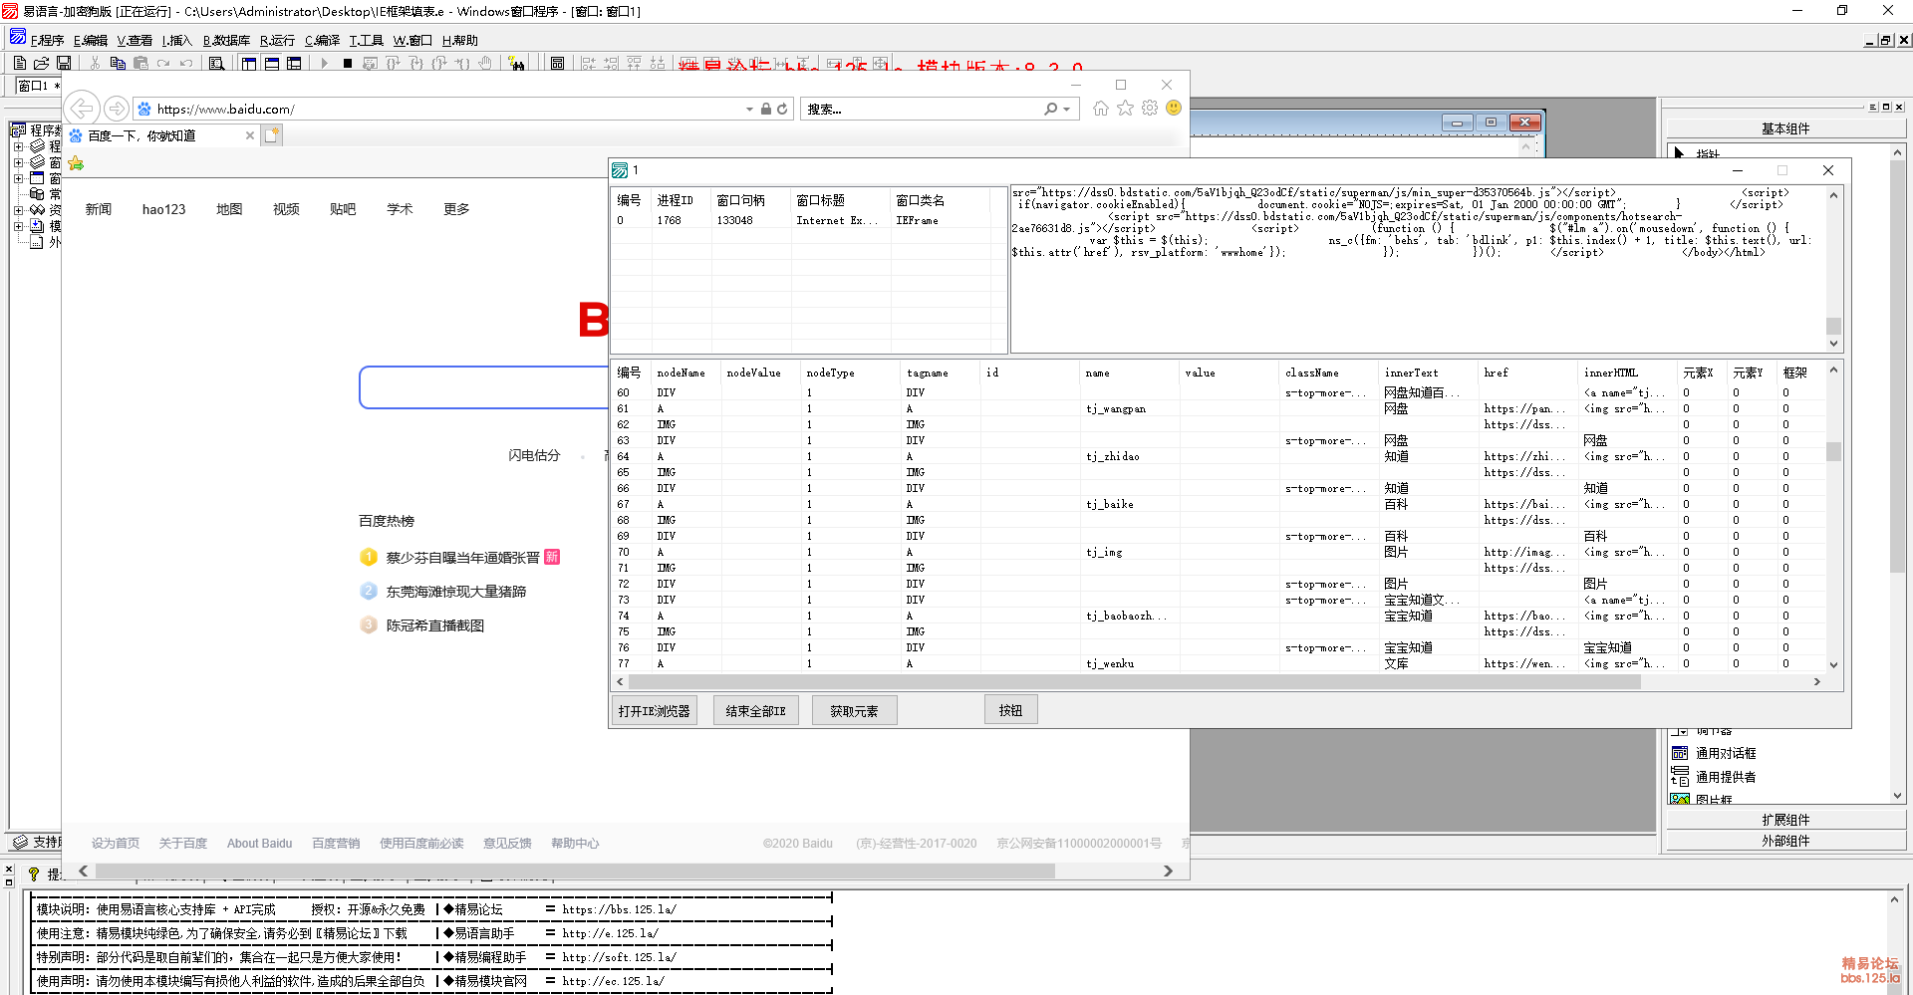This screenshot has height=995, width=1913.
Task: Open the V.查看 menu
Action: [x=135, y=40]
